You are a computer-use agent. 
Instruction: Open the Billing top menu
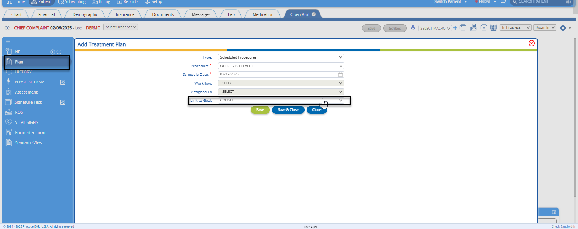tap(101, 2)
